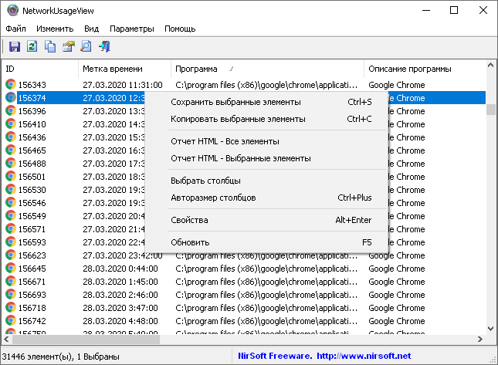The image size is (498, 365).
Task: Open the www.nirsoft.net link
Action: tap(364, 356)
